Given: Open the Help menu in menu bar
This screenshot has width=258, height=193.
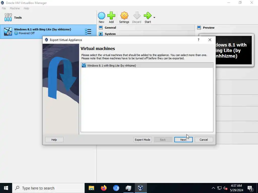Looking at the screenshot, I should [26, 8].
